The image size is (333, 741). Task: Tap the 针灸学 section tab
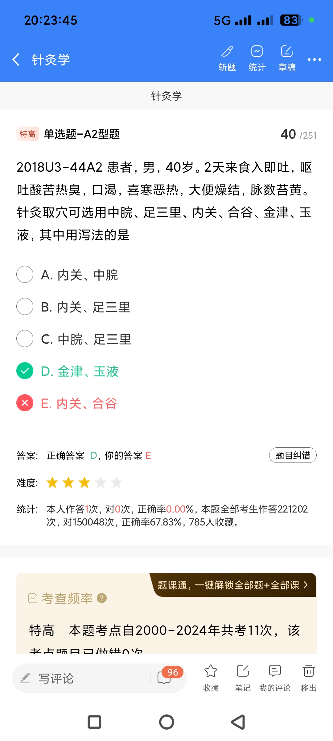tap(166, 96)
